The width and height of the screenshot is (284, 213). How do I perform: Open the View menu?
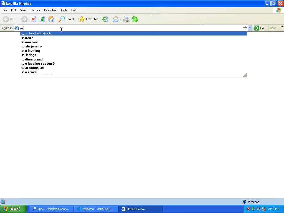click(x=23, y=10)
